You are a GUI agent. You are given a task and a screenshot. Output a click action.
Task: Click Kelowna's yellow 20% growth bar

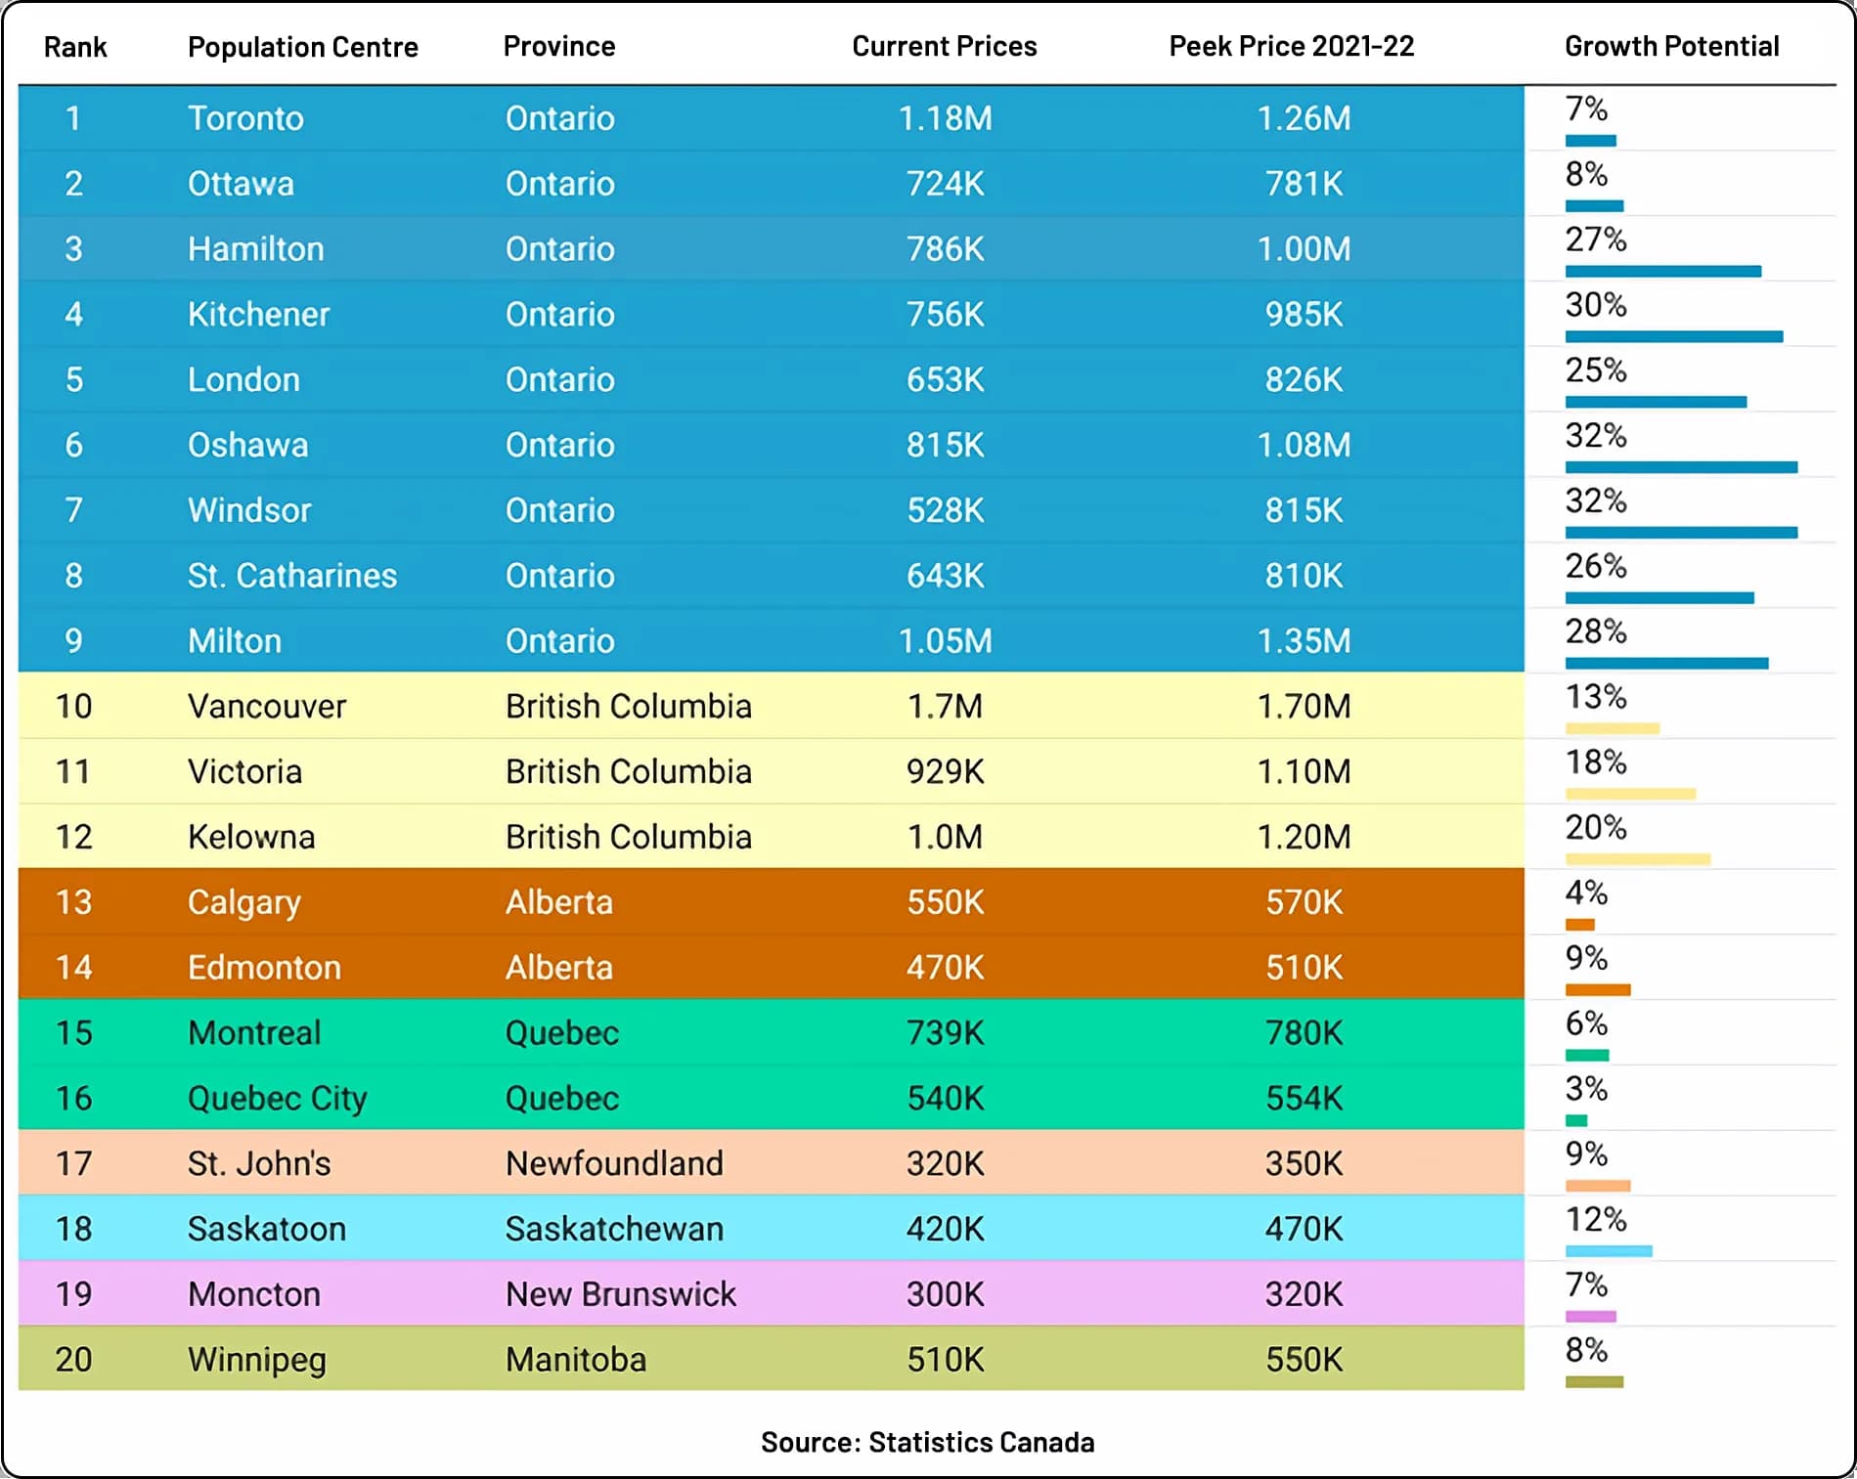1638,859
